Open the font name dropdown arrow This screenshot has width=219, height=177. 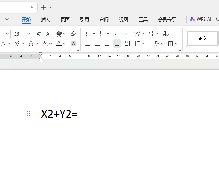[7, 34]
